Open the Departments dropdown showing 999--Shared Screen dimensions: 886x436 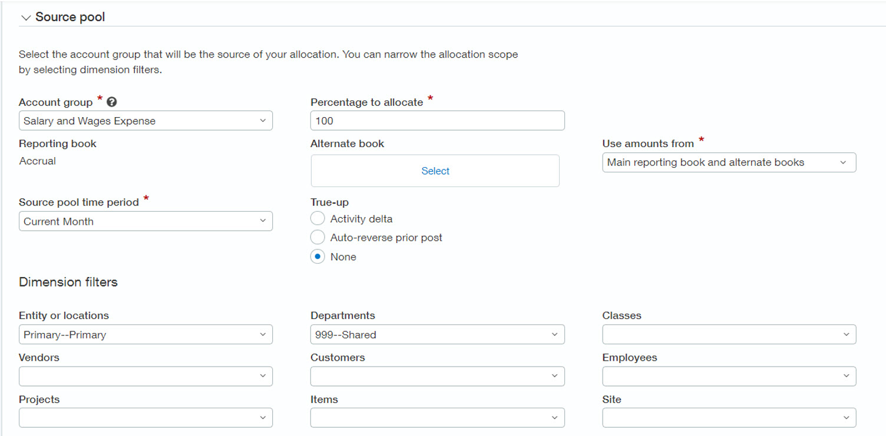click(437, 334)
